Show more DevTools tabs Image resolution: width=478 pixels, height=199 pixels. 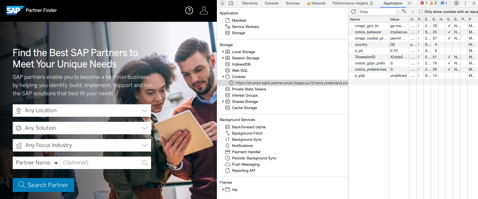(409, 3)
